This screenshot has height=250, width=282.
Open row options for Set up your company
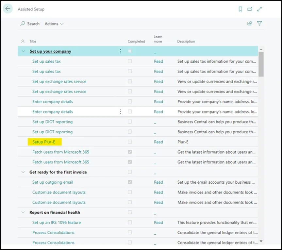pyautogui.click(x=120, y=51)
